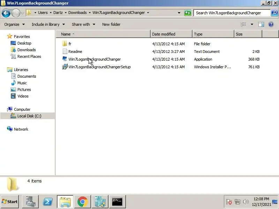Sort by the Name column header
Image resolution: width=279 pixels, height=209 pixels.
point(103,34)
